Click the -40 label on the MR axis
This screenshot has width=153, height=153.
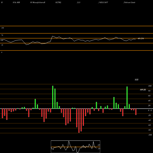(x=149, y=120)
